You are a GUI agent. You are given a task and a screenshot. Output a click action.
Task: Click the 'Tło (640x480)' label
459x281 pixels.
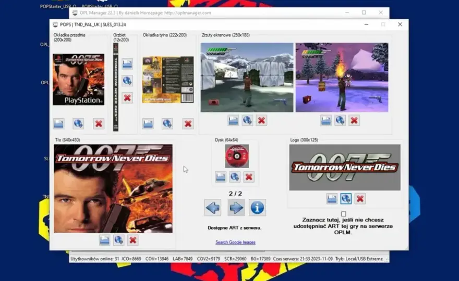click(x=67, y=140)
